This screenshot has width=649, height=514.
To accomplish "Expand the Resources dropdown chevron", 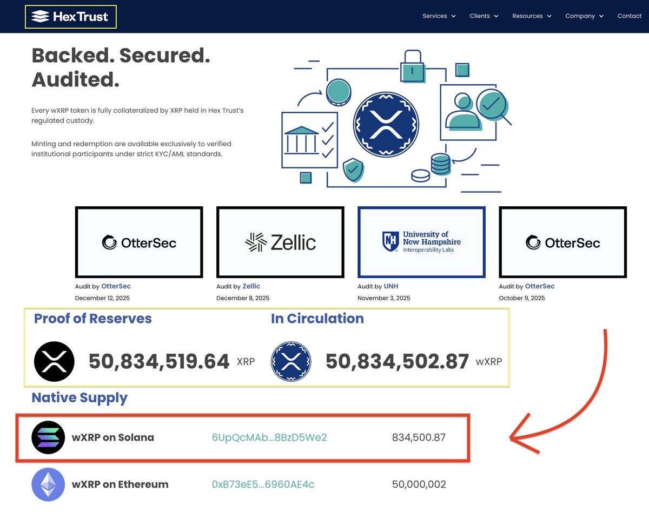I will [x=549, y=16].
